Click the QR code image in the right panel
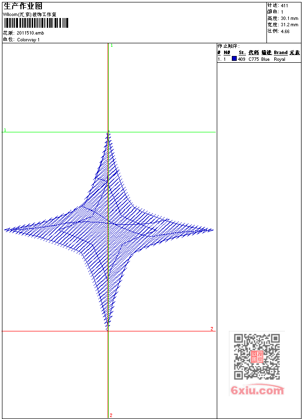302x419 pixels. click(x=257, y=357)
